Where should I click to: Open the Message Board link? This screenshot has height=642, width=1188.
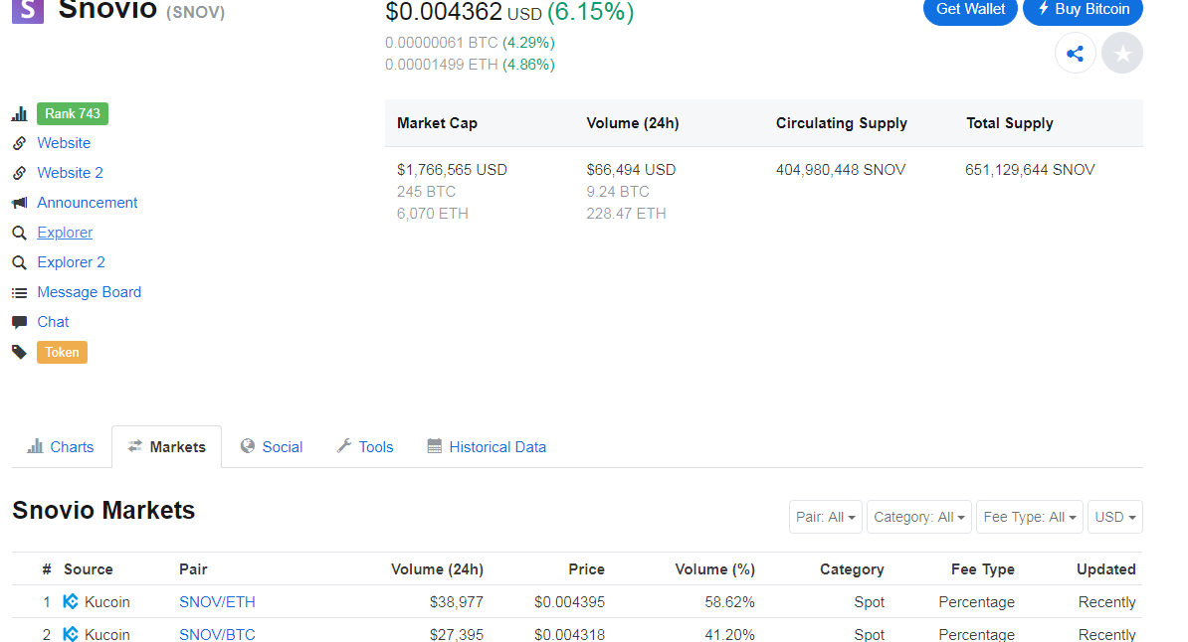point(89,292)
